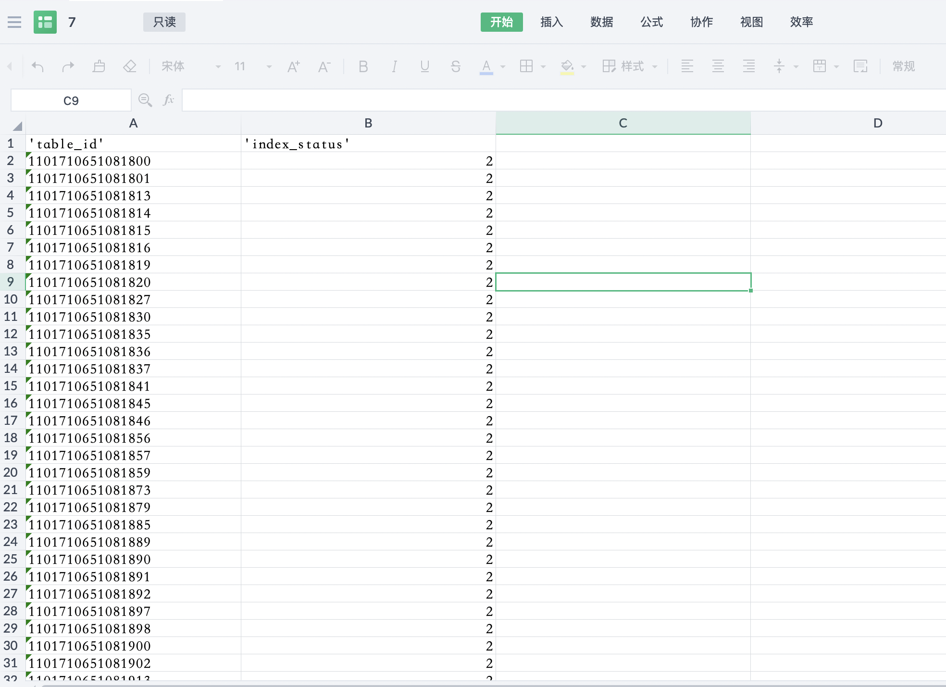Image resolution: width=946 pixels, height=687 pixels.
Task: Click the zoom magnifier near formula bar
Action: tap(145, 100)
